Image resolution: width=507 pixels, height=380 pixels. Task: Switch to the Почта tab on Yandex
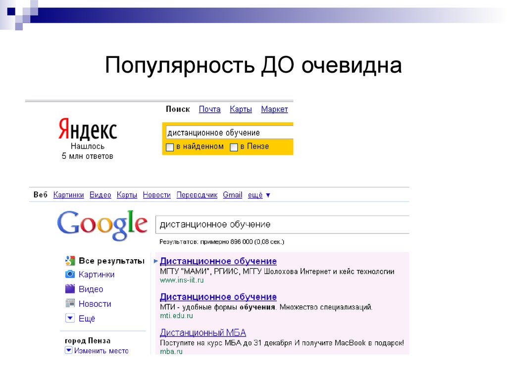[209, 109]
